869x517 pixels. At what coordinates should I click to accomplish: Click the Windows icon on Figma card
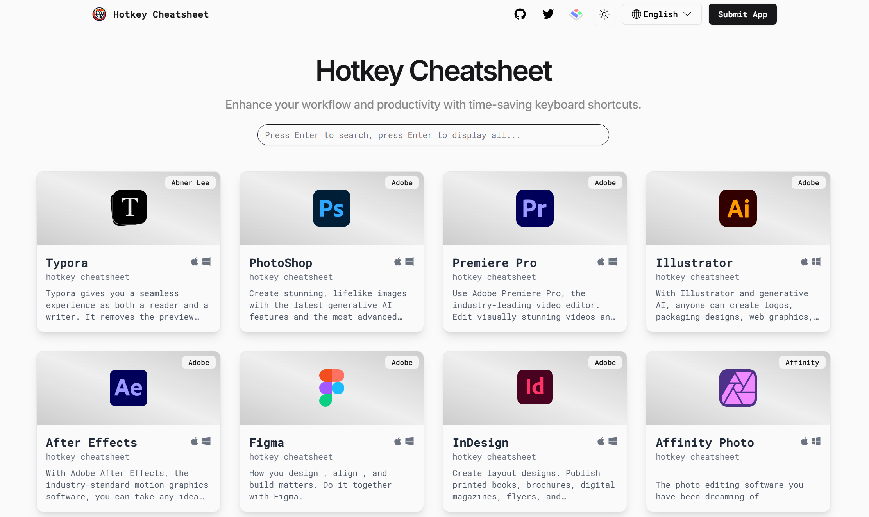coord(409,441)
